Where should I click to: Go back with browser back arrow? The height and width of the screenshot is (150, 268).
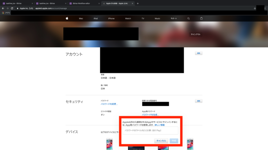pyautogui.click(x=3, y=8)
